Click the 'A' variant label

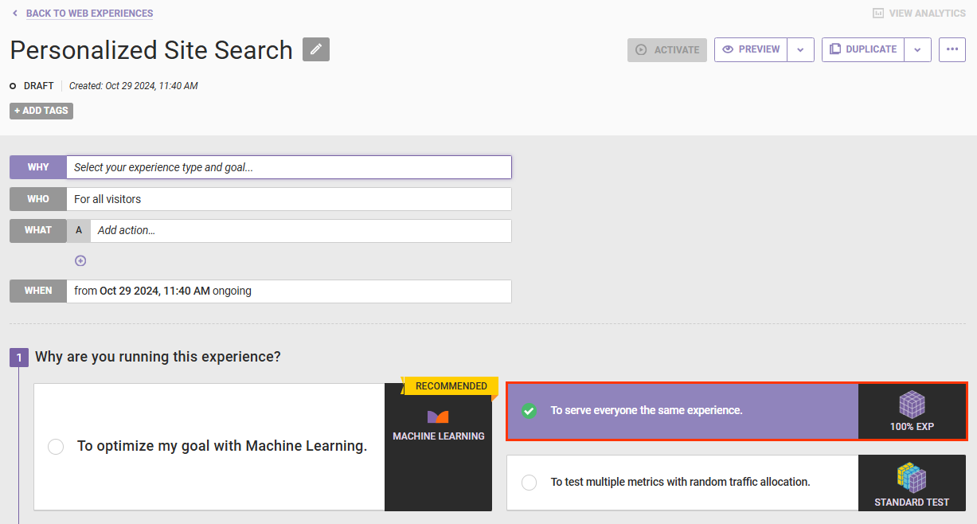pos(79,230)
